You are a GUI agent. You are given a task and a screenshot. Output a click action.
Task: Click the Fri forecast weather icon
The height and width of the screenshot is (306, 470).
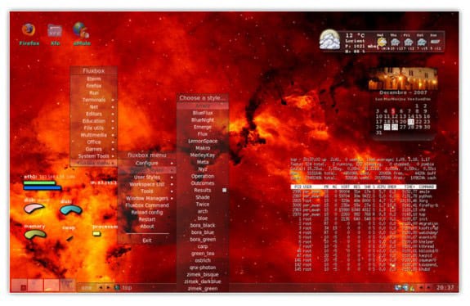[x=408, y=42]
